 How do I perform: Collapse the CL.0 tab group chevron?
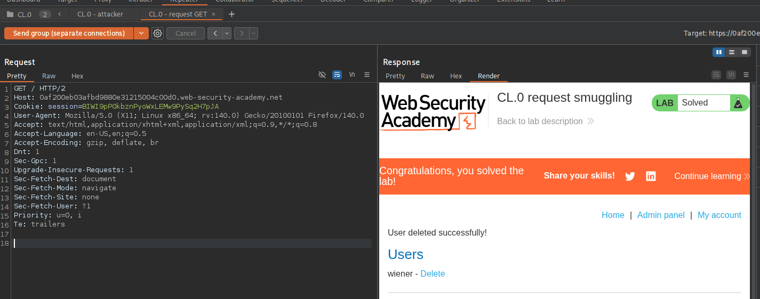pos(59,14)
